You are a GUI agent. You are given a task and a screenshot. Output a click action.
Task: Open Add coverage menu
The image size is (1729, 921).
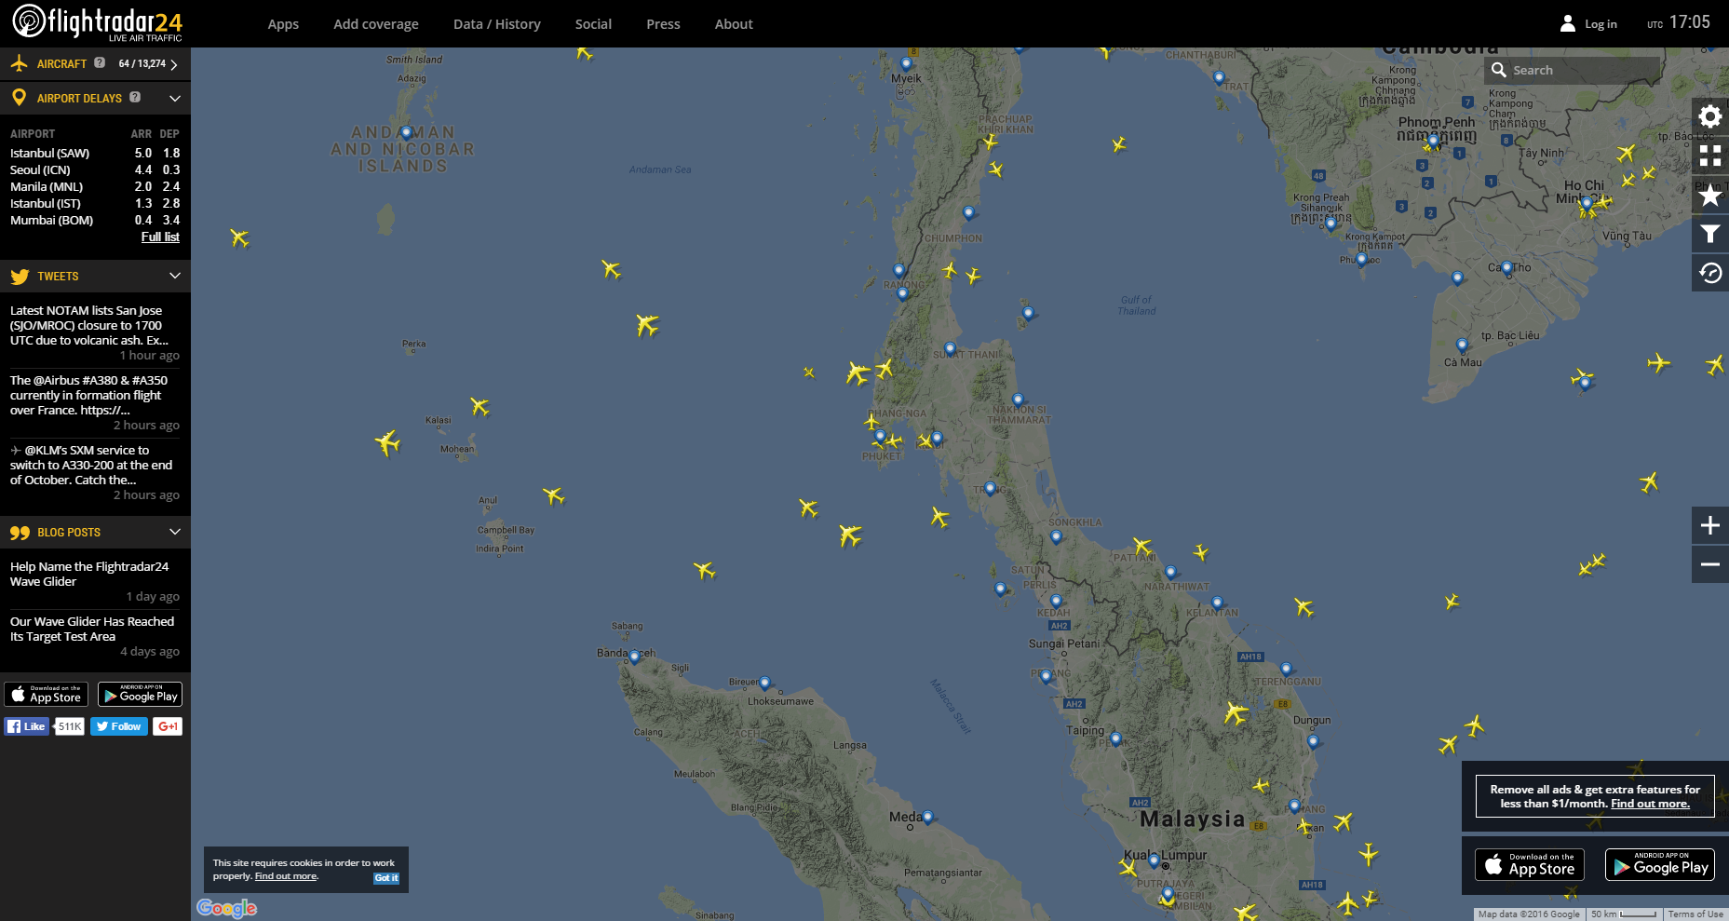376,24
